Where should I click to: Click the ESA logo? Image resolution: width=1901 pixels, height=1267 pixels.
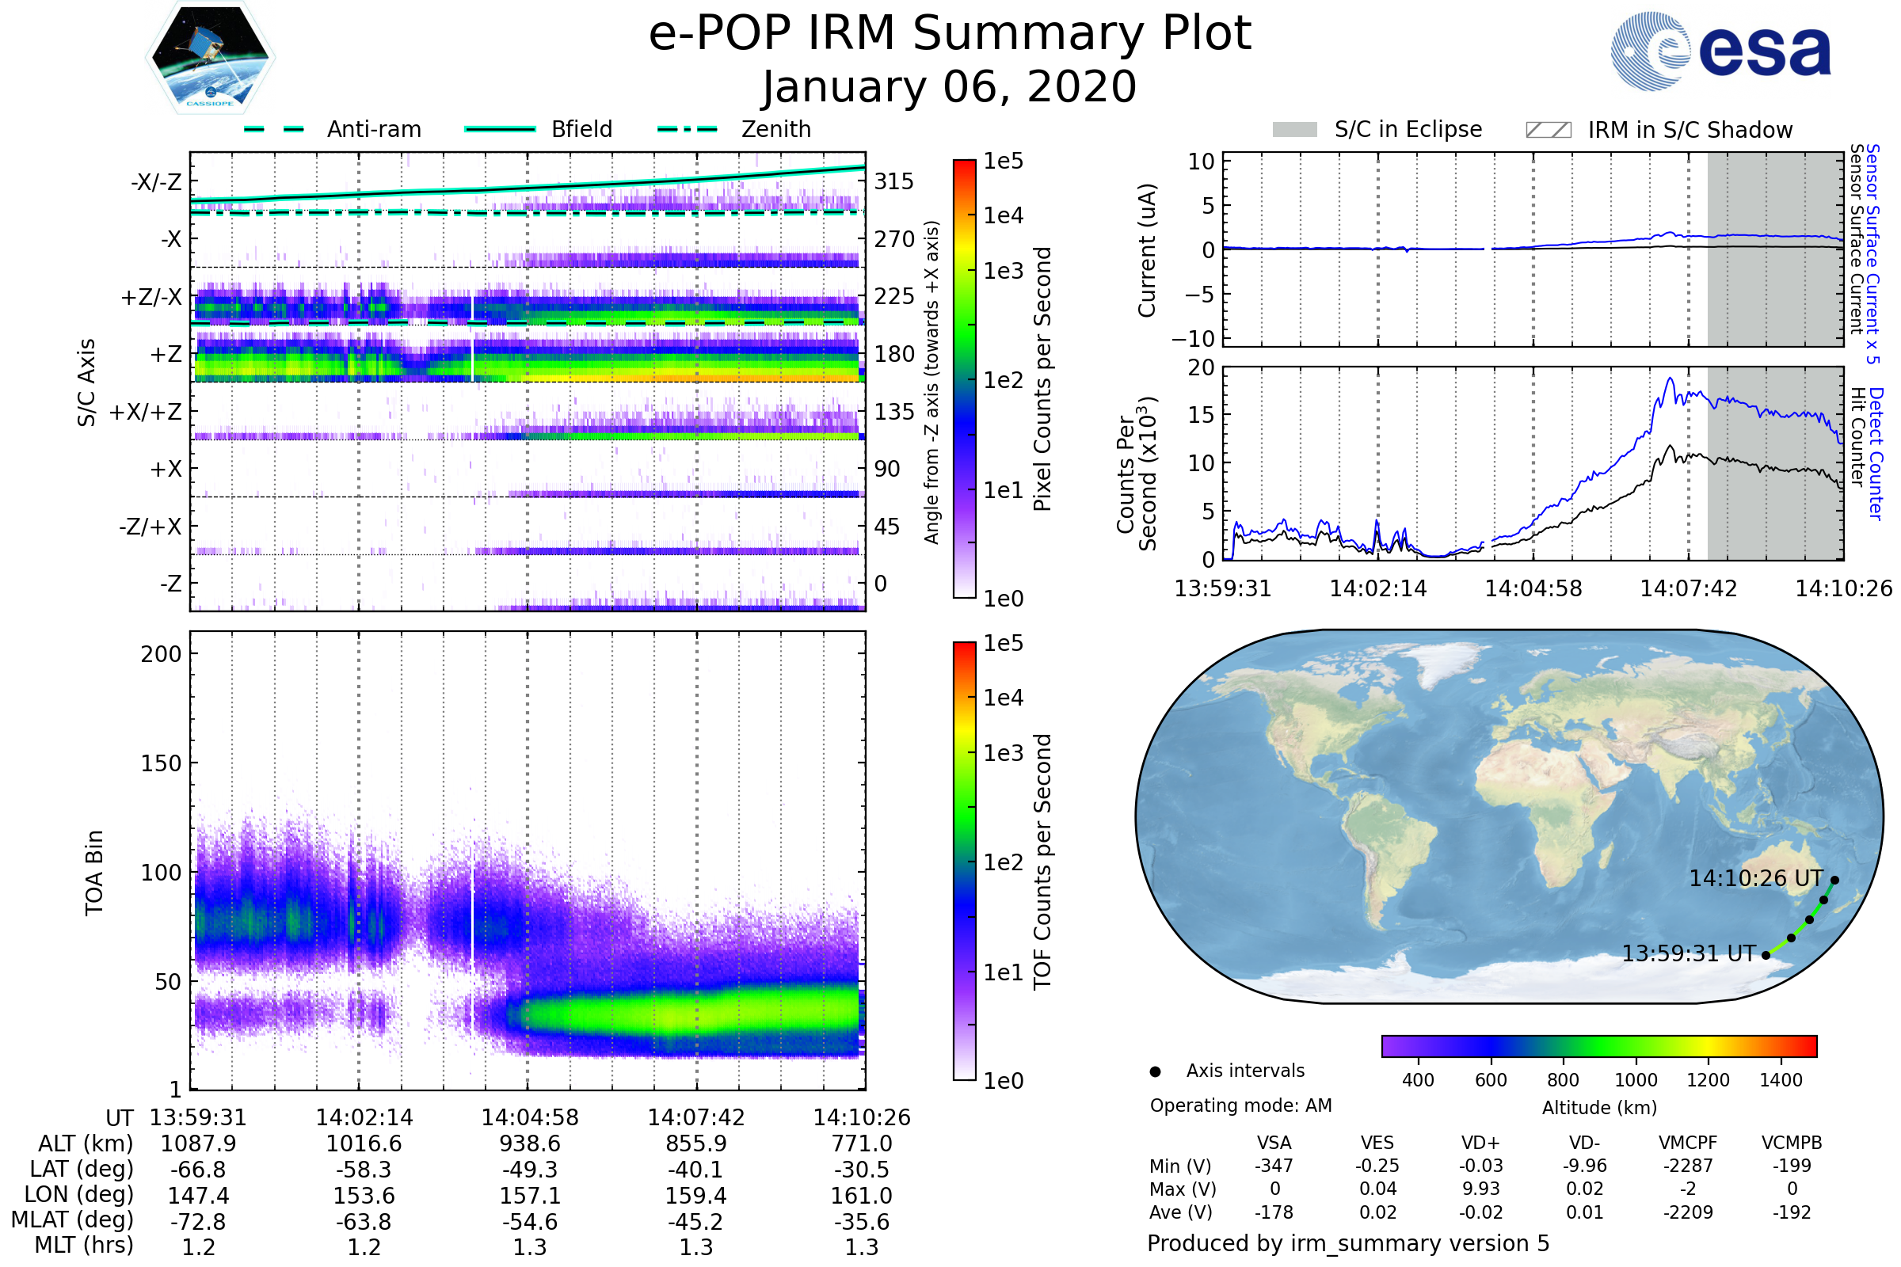pos(1721,50)
